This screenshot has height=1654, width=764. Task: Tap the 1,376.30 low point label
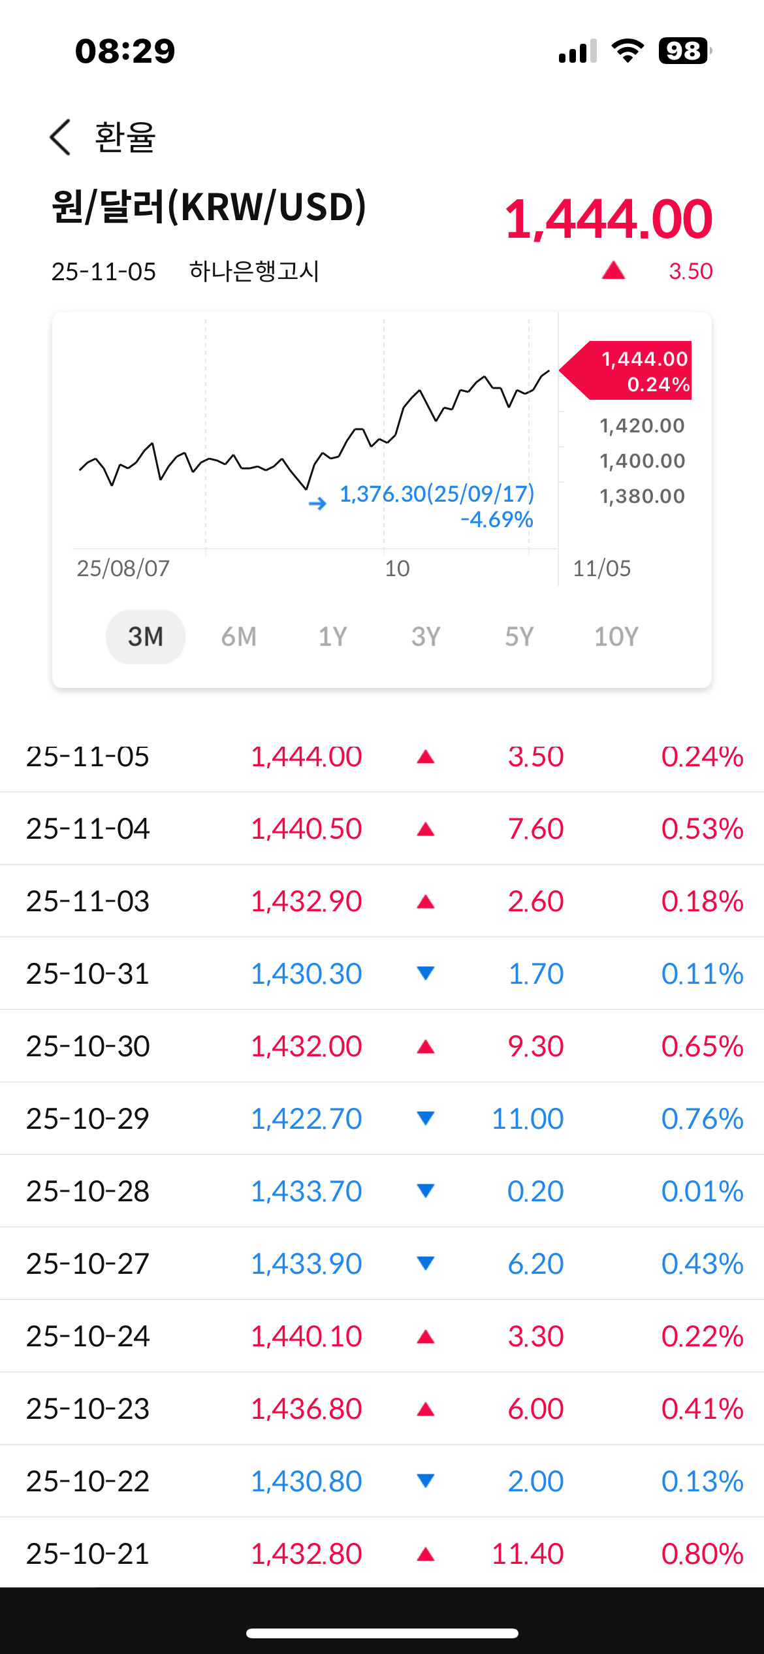437,495
